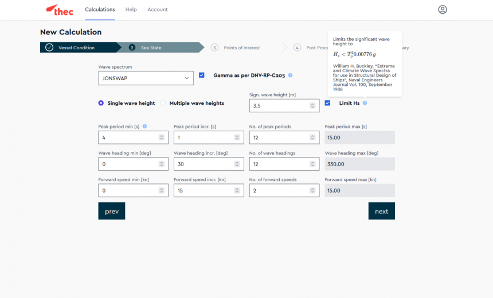The height and width of the screenshot is (298, 493).
Task: Click the Sign. wave height spinner arrows
Action: click(x=312, y=105)
